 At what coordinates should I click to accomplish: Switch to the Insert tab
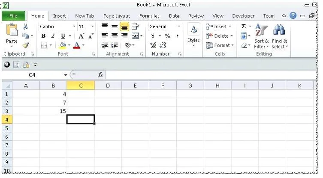point(60,16)
